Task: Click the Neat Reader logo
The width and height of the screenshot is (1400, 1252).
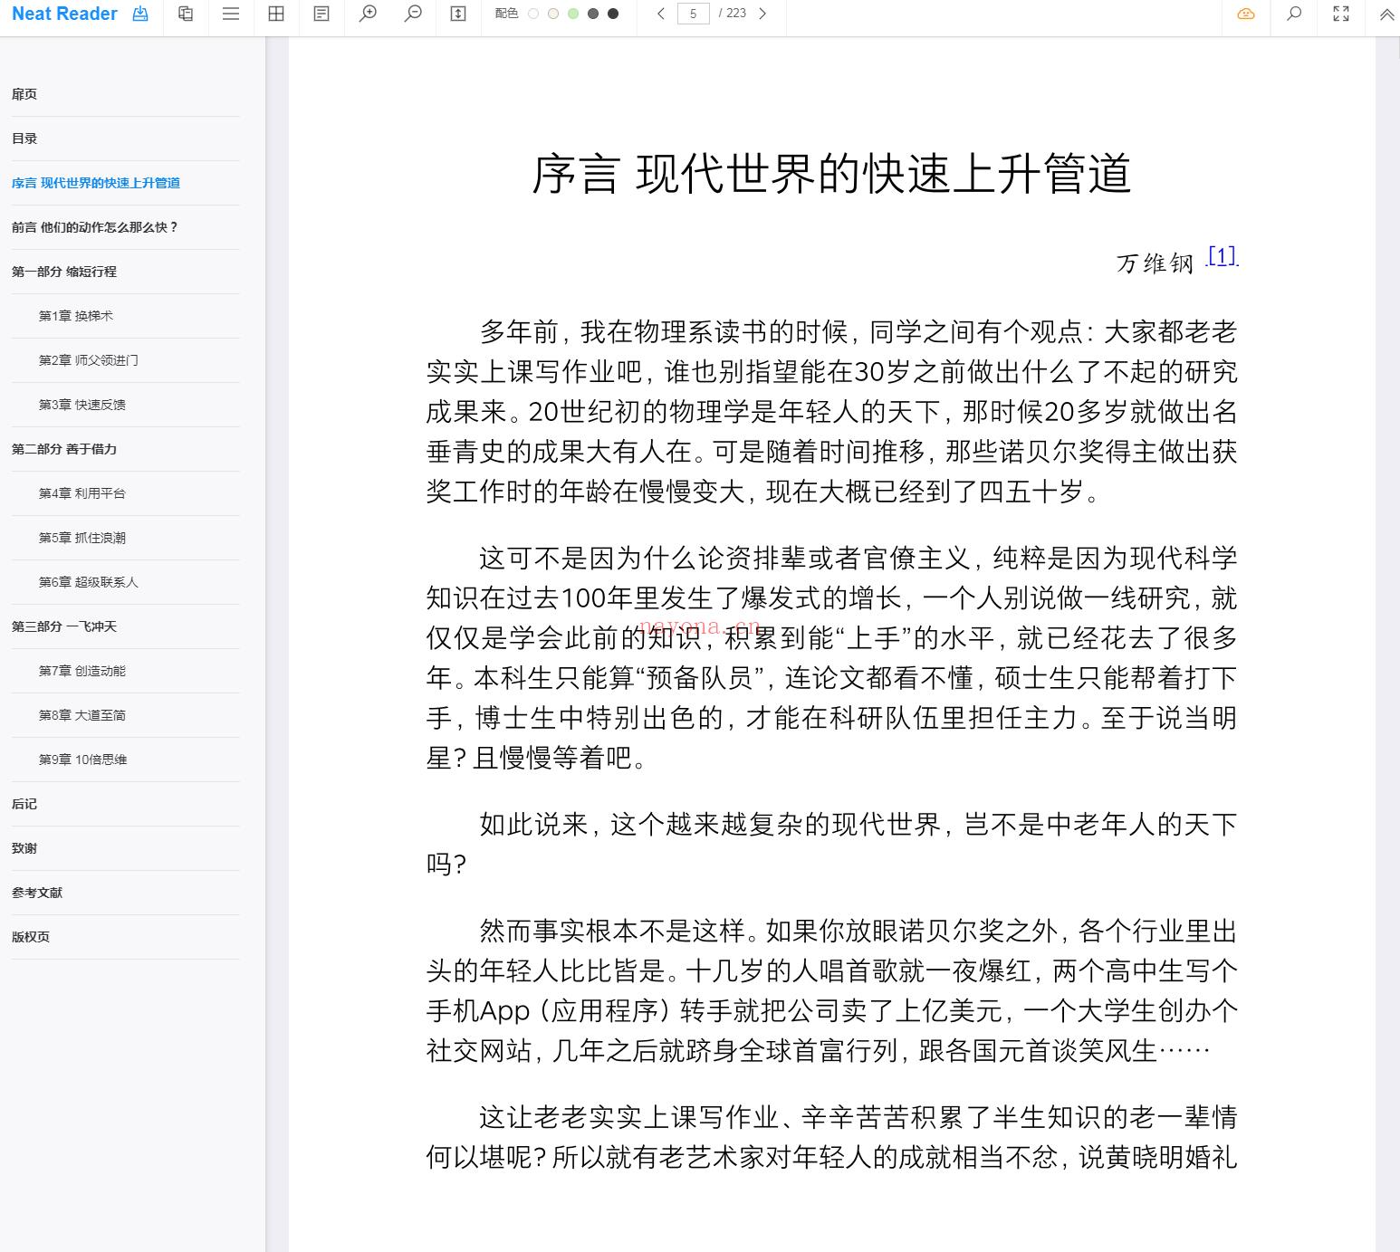Action: point(64,14)
